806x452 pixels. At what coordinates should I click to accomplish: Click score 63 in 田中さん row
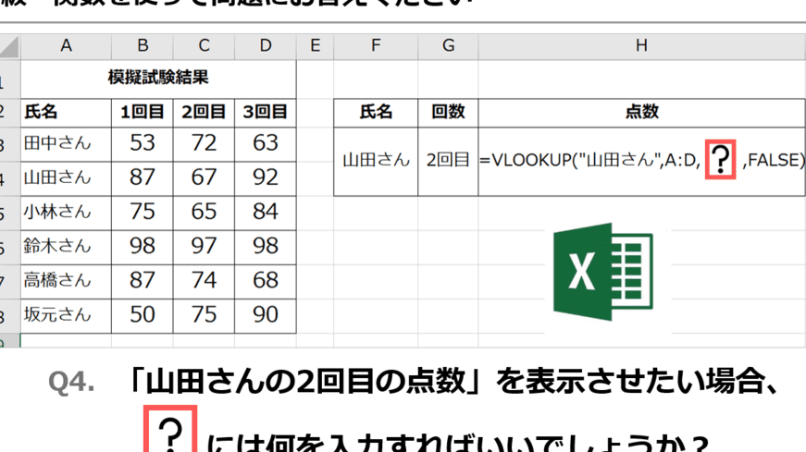266,144
